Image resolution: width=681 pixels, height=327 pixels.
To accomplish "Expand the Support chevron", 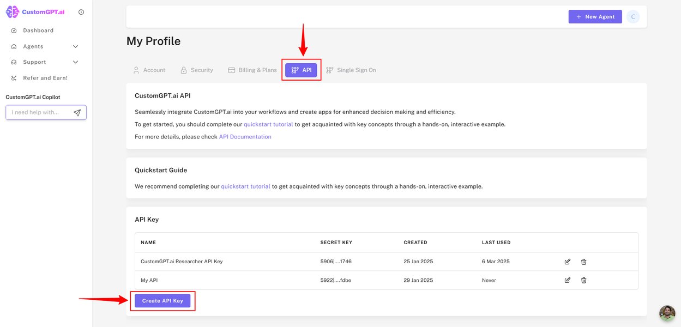I will (x=75, y=62).
